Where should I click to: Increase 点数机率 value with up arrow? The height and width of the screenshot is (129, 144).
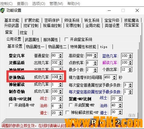click(x=95, y=61)
